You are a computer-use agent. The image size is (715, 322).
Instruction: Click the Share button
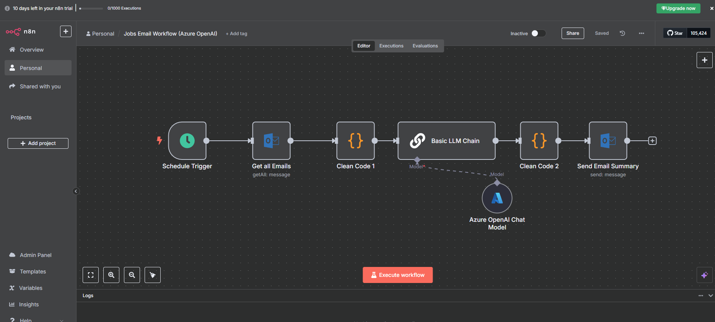coord(573,33)
